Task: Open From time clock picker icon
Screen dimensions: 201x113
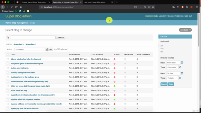Action: click(x=180, y=67)
